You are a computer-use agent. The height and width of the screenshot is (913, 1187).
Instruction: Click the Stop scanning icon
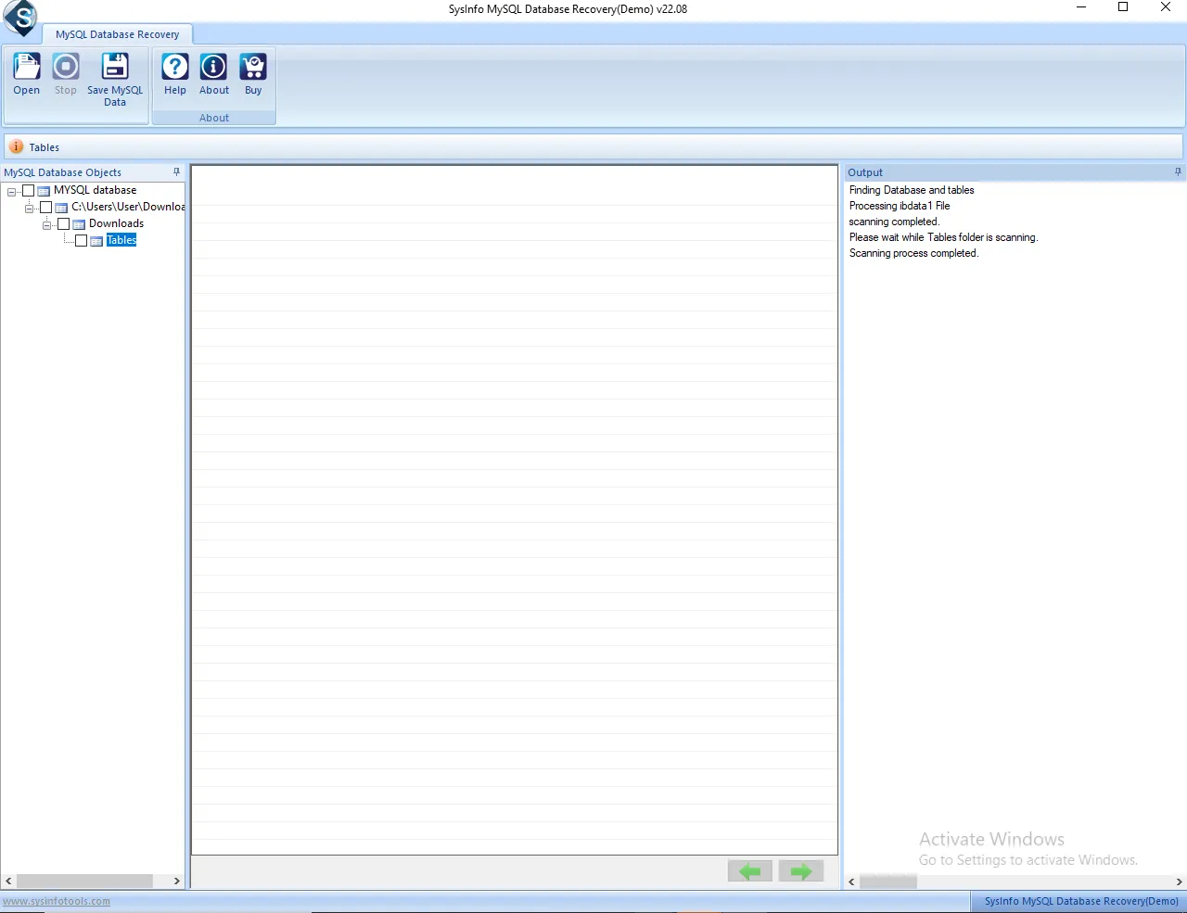click(66, 67)
